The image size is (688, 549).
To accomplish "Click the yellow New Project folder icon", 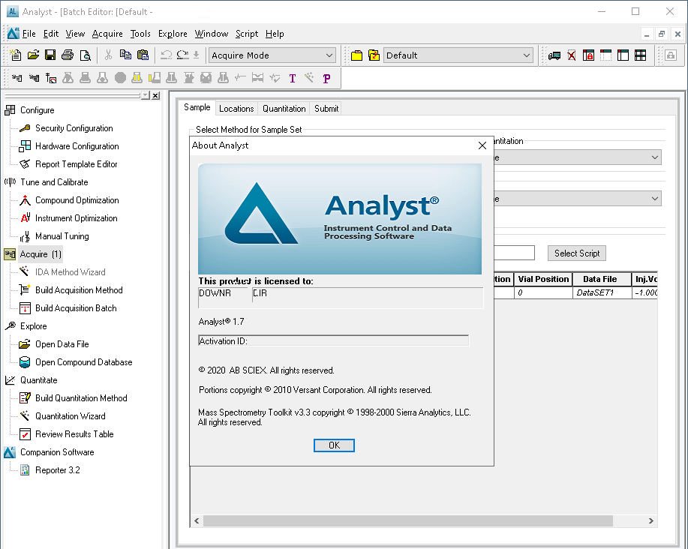I will (x=356, y=55).
